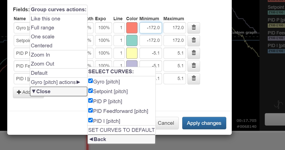
Task: Remove PID P row with trash icon
Action: coord(193,53)
